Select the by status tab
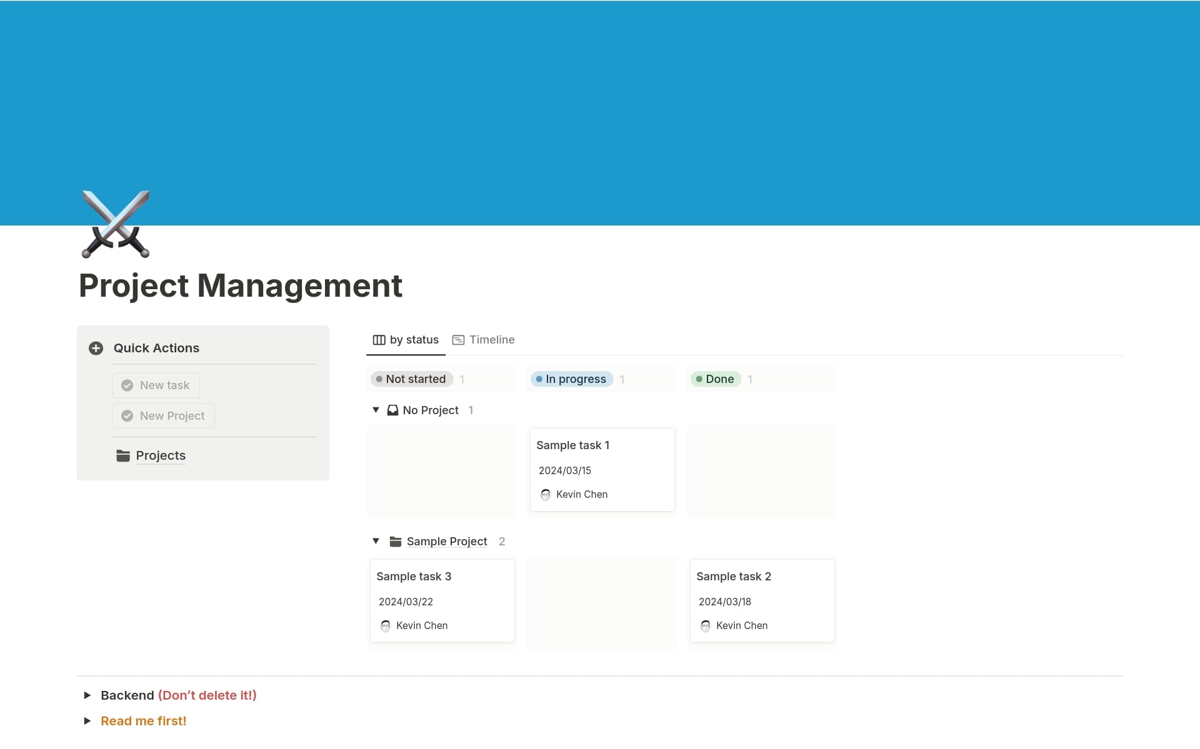 pos(414,339)
